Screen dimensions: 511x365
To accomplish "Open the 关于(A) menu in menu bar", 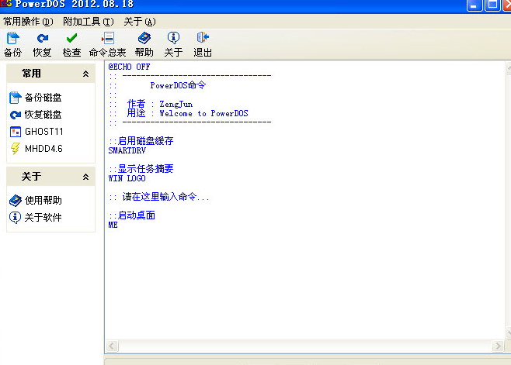I will (x=140, y=22).
